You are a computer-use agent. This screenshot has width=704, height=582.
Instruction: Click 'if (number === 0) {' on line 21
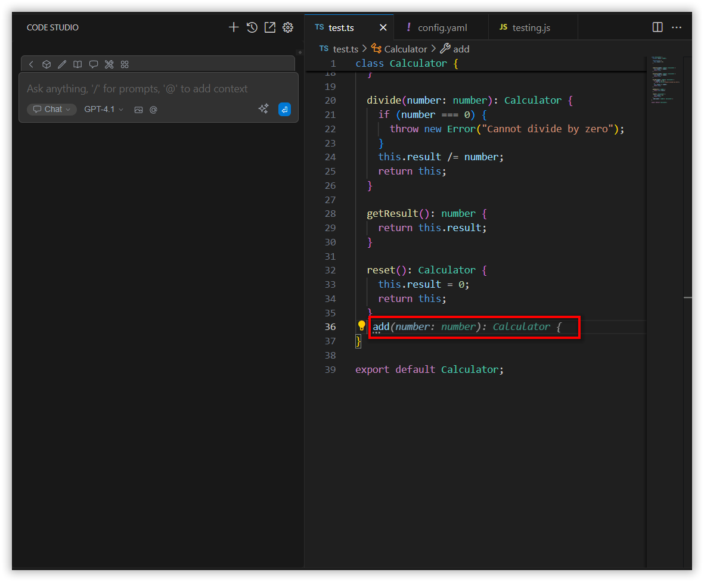[432, 114]
